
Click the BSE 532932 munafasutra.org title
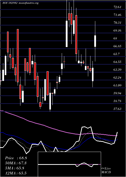[x=21, y=3]
